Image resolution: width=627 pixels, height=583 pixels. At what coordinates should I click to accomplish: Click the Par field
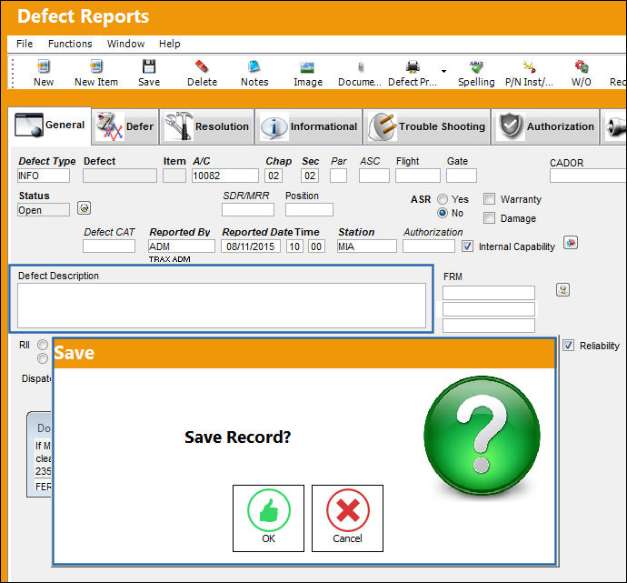(x=338, y=176)
